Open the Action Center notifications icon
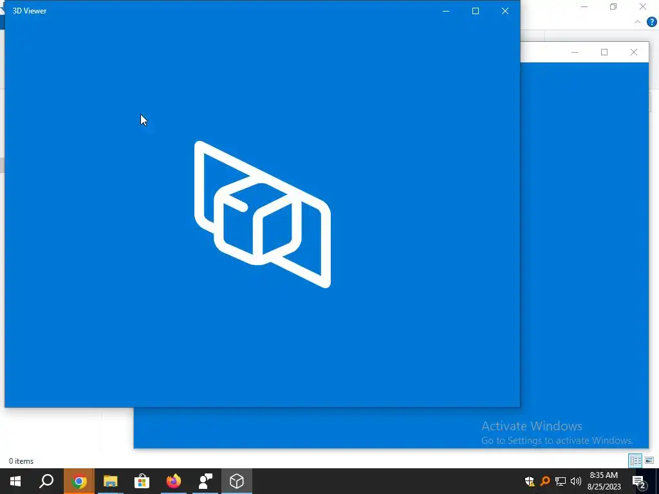The width and height of the screenshot is (659, 494). [638, 481]
